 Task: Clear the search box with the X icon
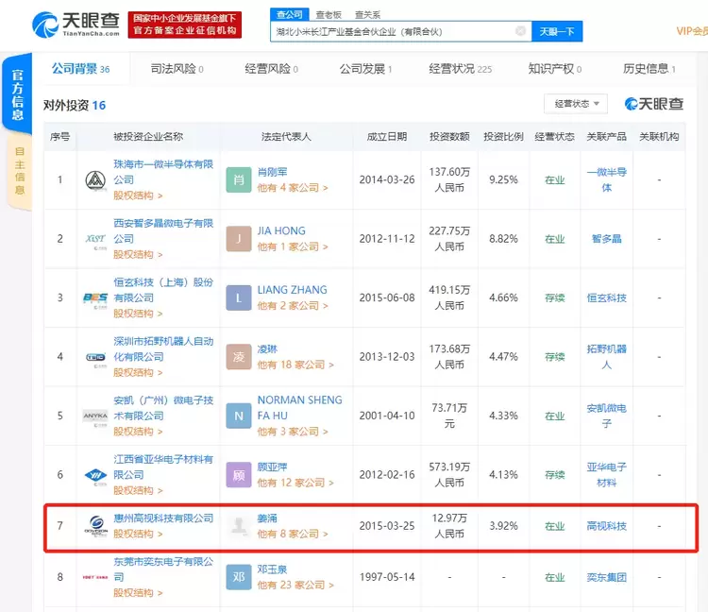pyautogui.click(x=521, y=31)
